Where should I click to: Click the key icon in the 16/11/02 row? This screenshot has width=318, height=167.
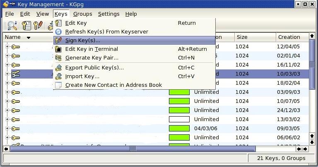[x=16, y=65]
